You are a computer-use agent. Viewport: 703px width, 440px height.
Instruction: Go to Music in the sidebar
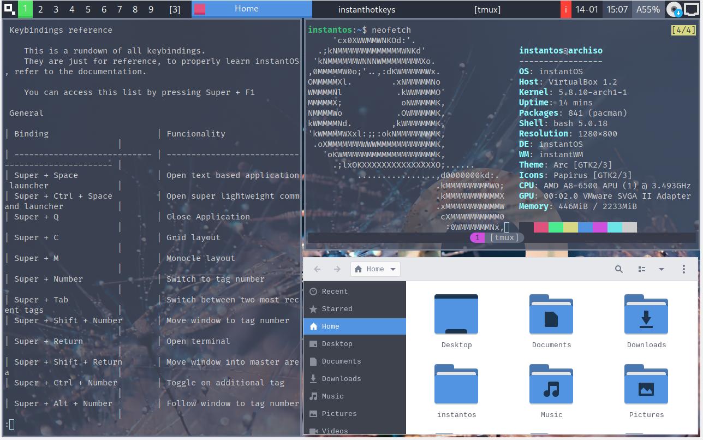(355, 396)
